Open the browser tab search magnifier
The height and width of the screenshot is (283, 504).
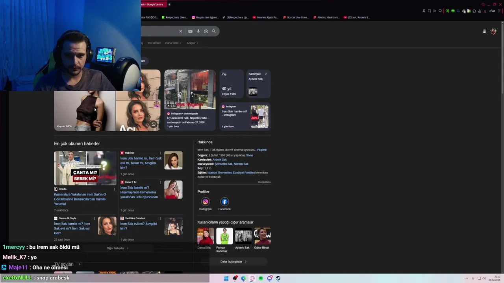point(483,4)
